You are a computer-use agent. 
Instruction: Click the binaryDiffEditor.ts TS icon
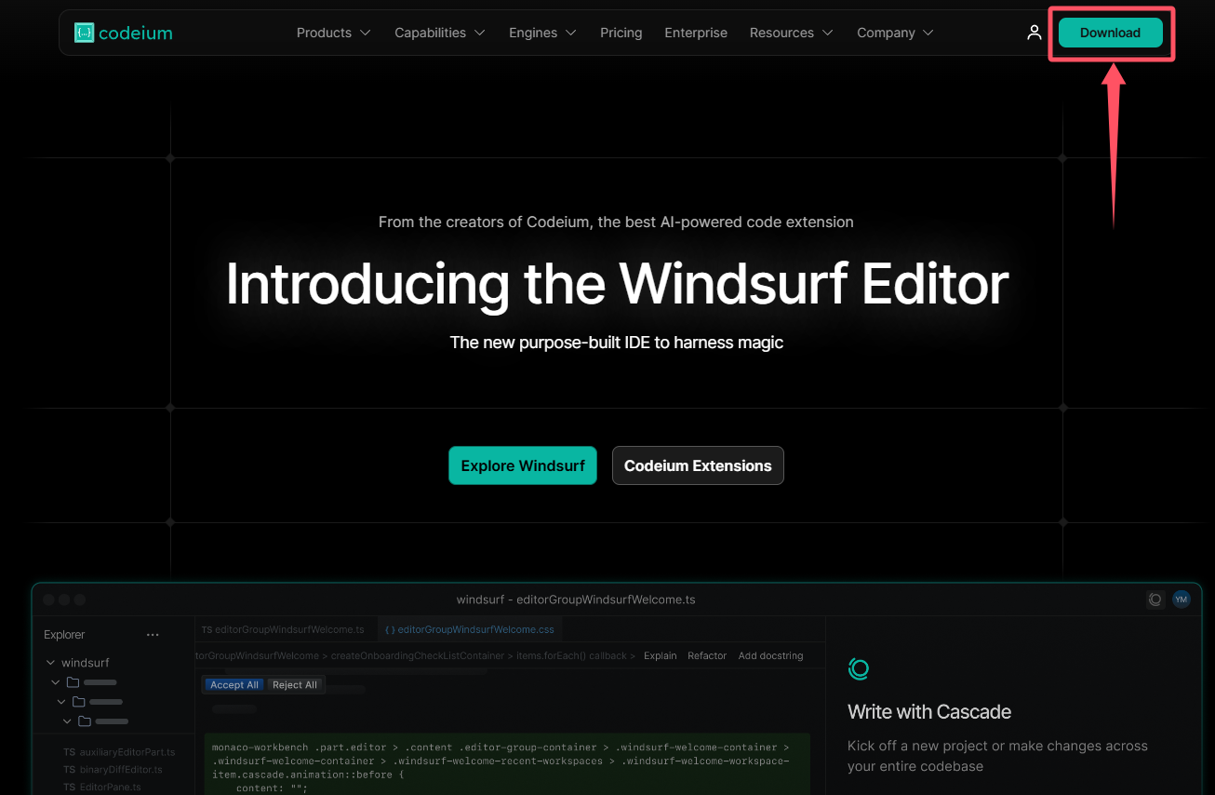pos(69,770)
